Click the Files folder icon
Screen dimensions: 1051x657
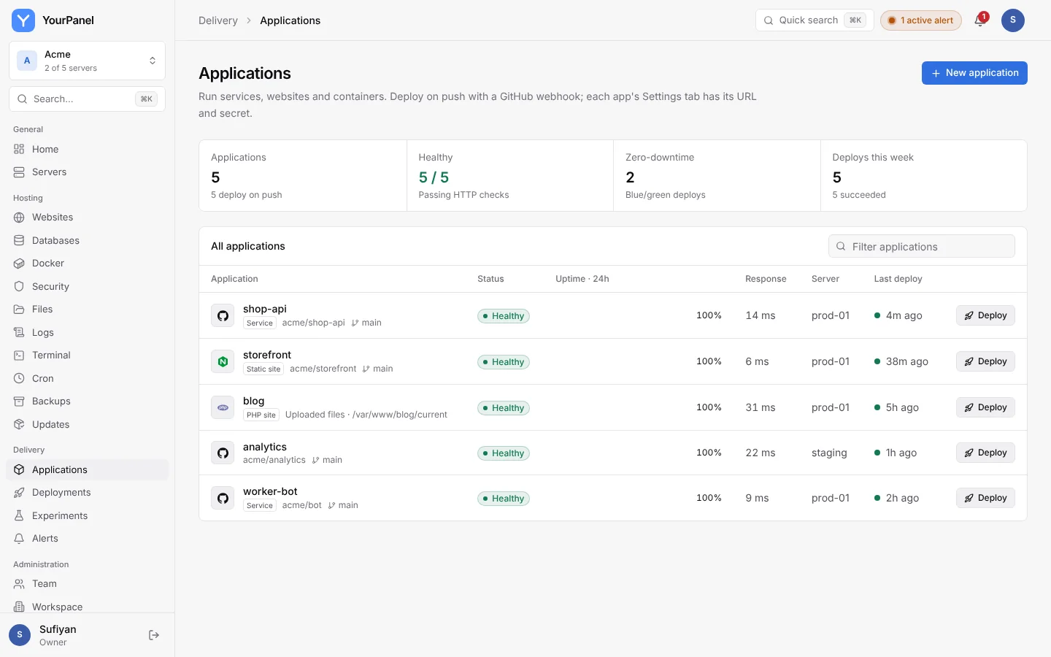19,309
